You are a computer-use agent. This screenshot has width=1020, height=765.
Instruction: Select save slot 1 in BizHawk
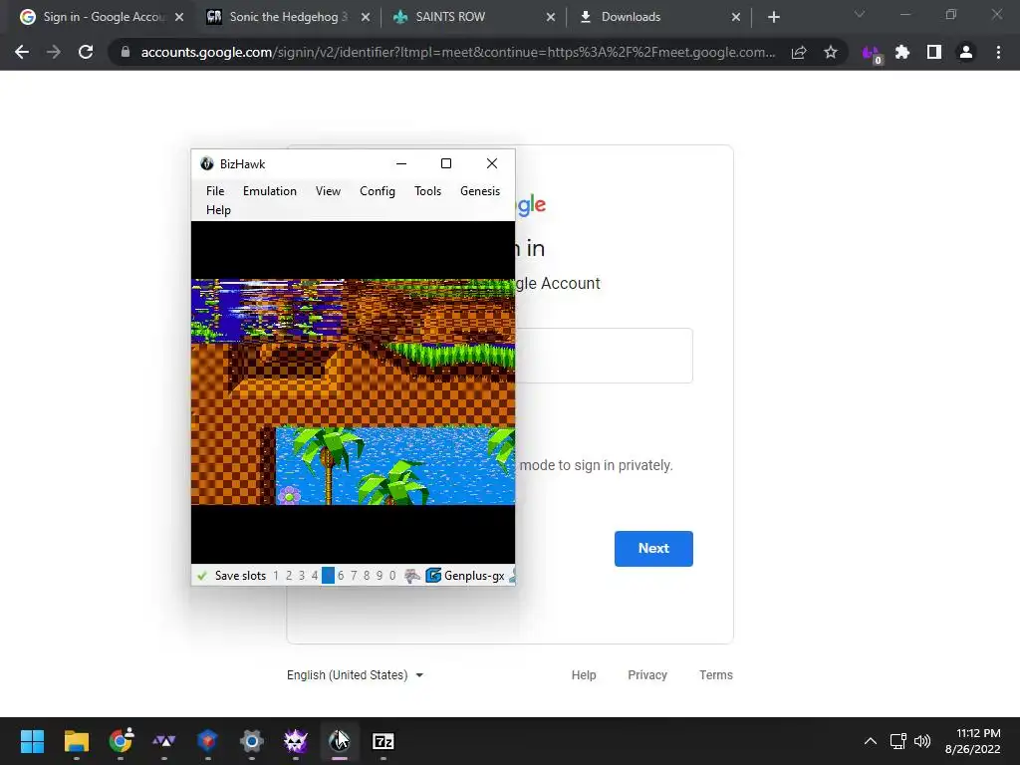[276, 575]
